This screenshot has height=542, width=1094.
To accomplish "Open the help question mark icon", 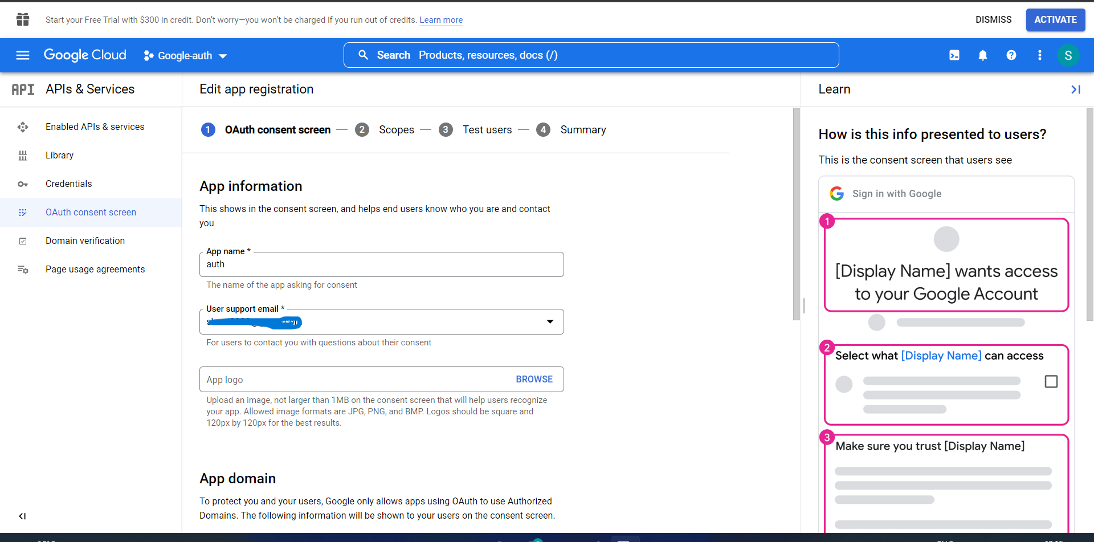I will [1011, 55].
